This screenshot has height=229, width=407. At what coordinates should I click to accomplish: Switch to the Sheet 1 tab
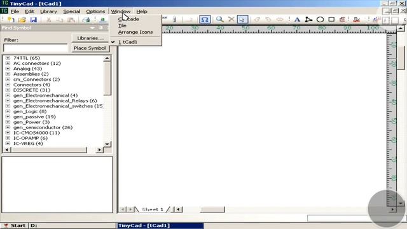pyautogui.click(x=153, y=209)
